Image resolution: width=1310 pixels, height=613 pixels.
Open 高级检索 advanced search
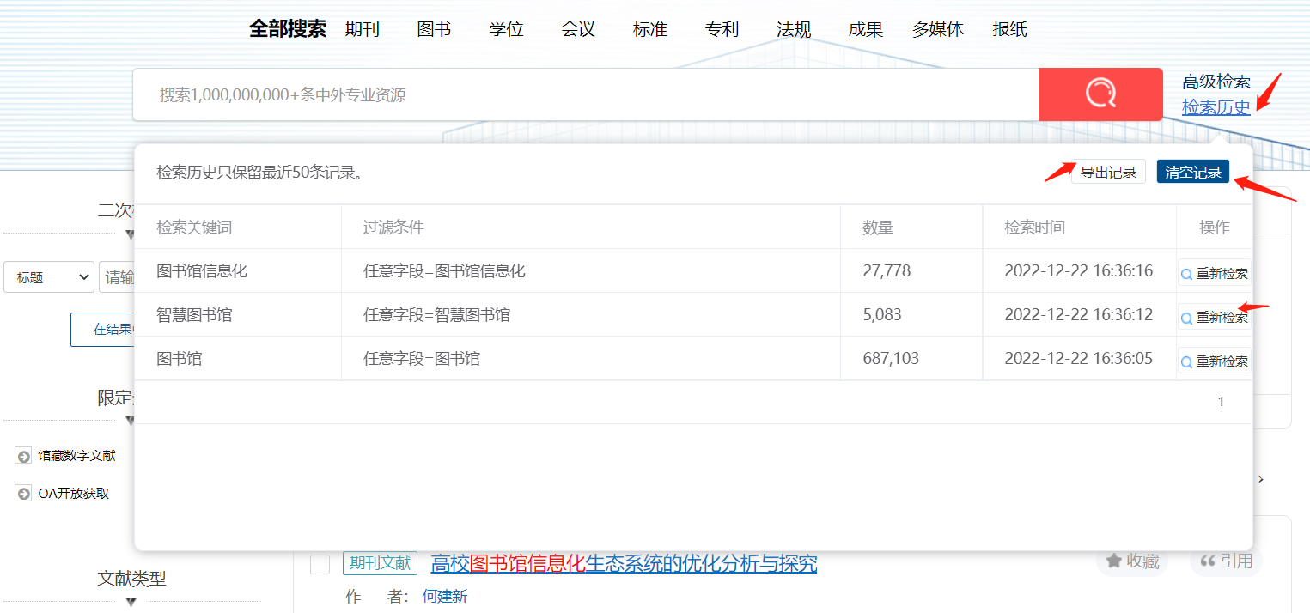(x=1216, y=82)
